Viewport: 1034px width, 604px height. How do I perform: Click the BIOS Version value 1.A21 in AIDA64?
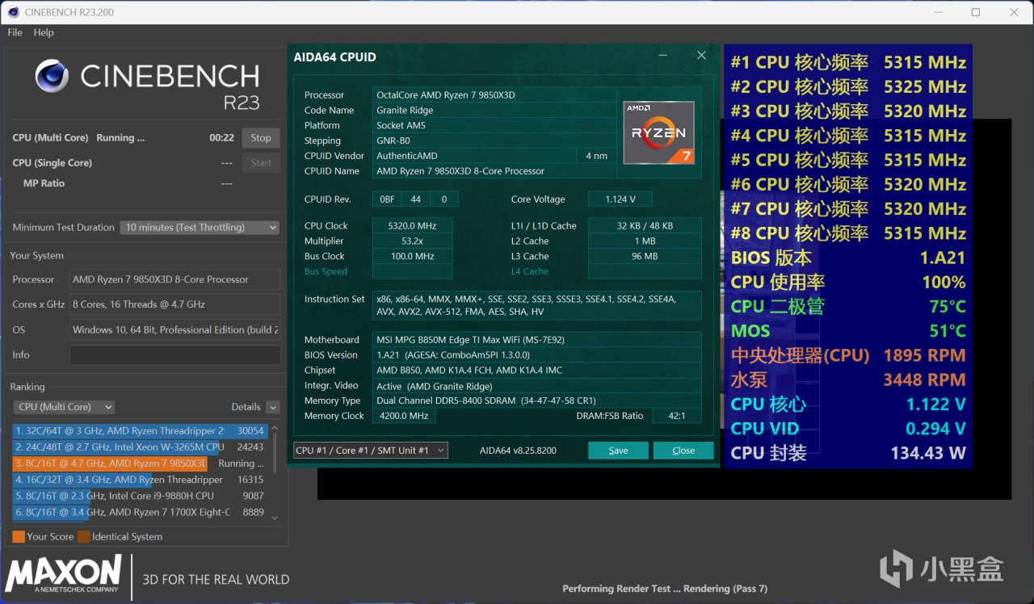click(536, 355)
